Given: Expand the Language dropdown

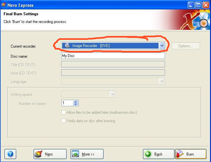Looking at the screenshot, I should tap(162, 81).
